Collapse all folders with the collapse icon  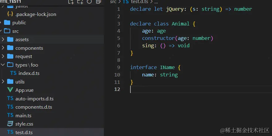coord(98,2)
